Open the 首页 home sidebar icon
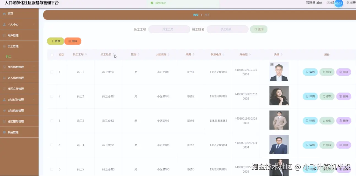Screen dimensions: 356x176 [x=4, y=13]
